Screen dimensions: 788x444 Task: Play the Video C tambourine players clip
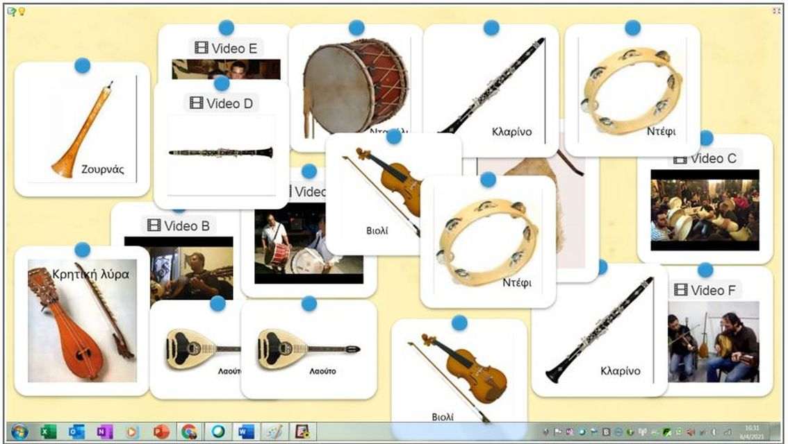[x=705, y=210]
